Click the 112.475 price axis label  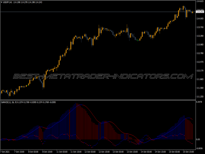point(200,62)
